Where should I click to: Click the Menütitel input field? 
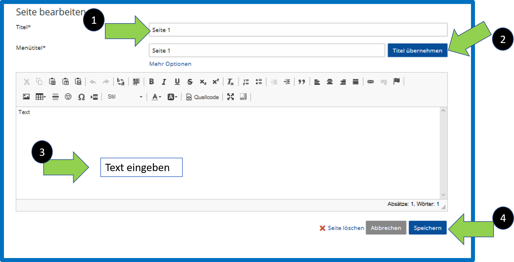point(267,50)
